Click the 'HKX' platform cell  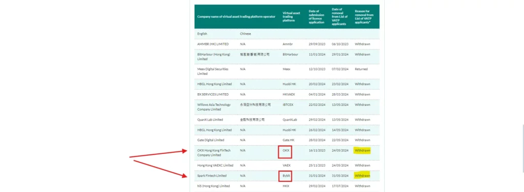286,186
